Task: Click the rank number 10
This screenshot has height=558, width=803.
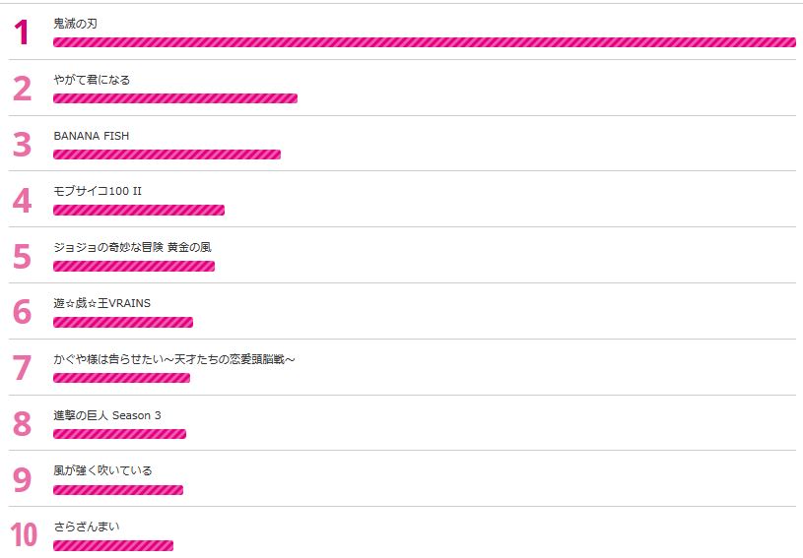Action: [x=24, y=535]
